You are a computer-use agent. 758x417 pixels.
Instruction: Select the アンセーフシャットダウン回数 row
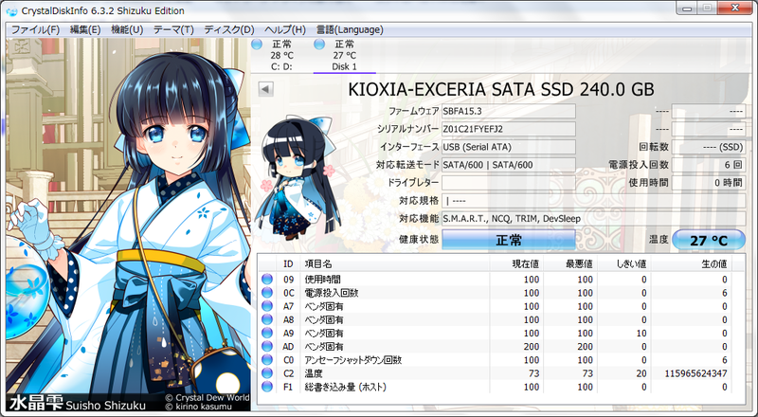click(495, 360)
